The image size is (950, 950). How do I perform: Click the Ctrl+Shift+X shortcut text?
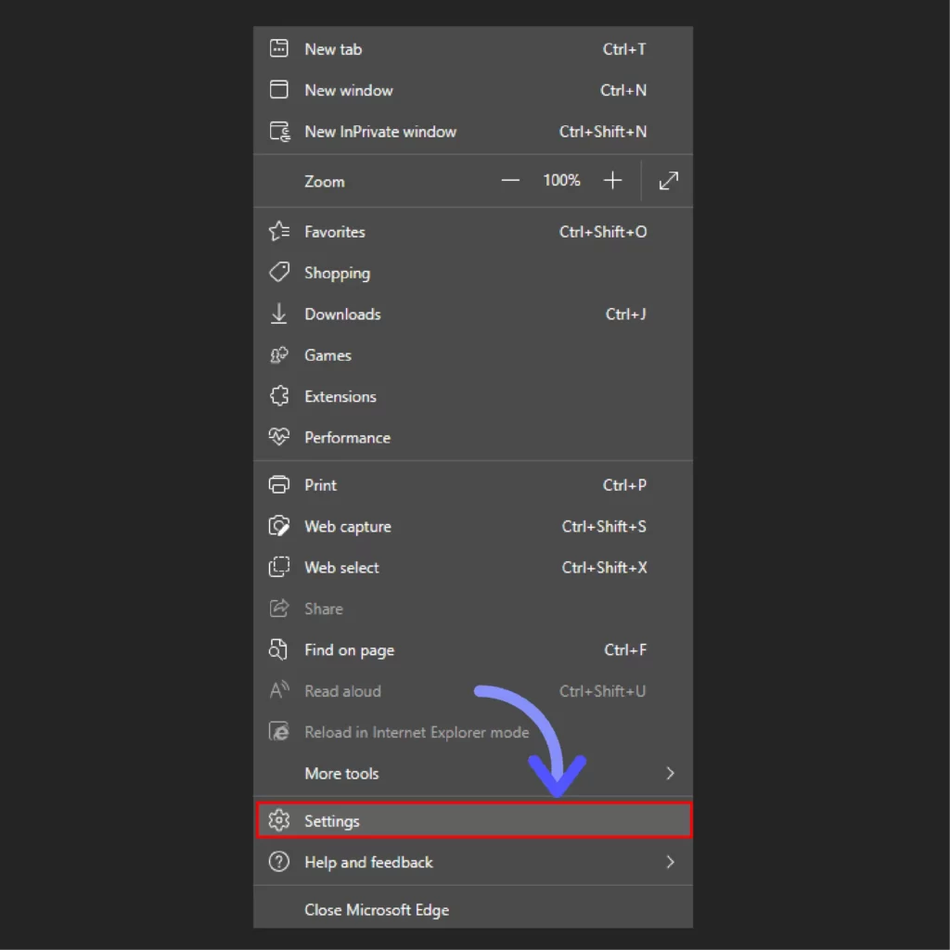coord(604,568)
